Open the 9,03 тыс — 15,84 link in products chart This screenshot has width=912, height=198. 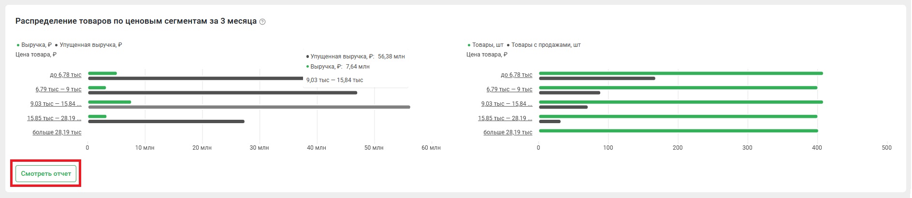[507, 104]
